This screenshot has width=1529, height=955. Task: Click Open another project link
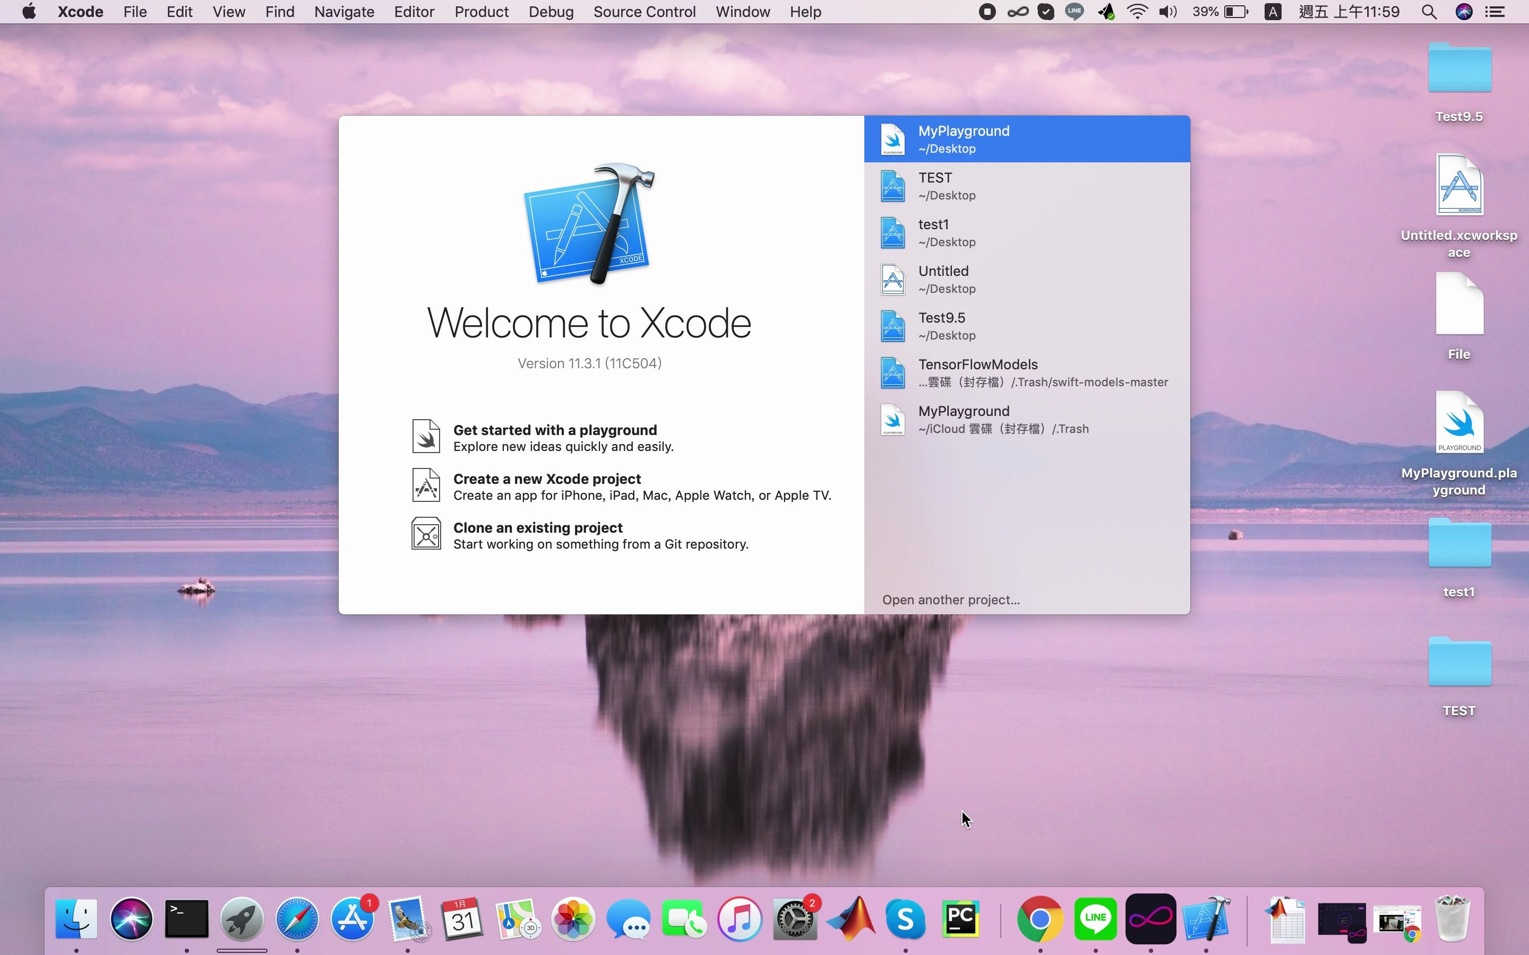[951, 600]
